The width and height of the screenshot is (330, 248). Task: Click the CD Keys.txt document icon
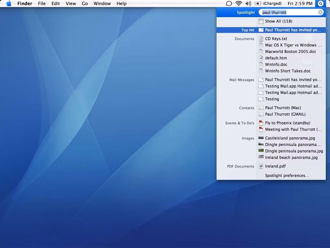tap(261, 38)
